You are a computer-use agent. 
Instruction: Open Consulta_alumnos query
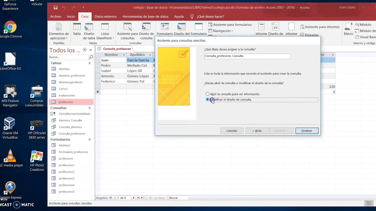pos(71,127)
